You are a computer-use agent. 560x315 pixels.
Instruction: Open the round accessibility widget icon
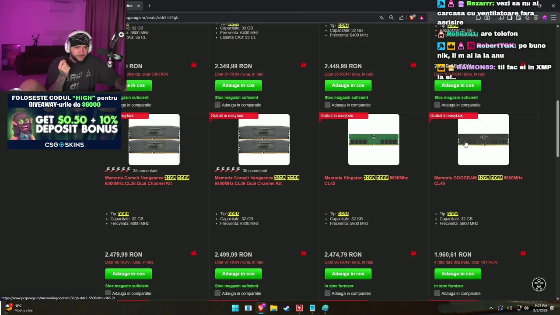(539, 284)
